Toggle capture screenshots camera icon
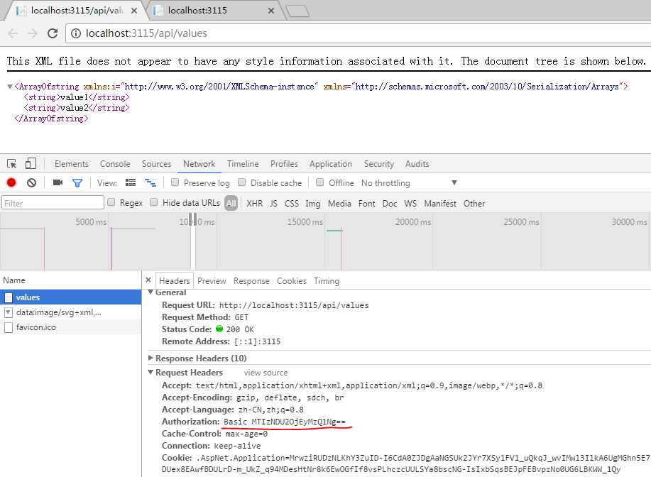This screenshot has height=477, width=651. click(58, 182)
